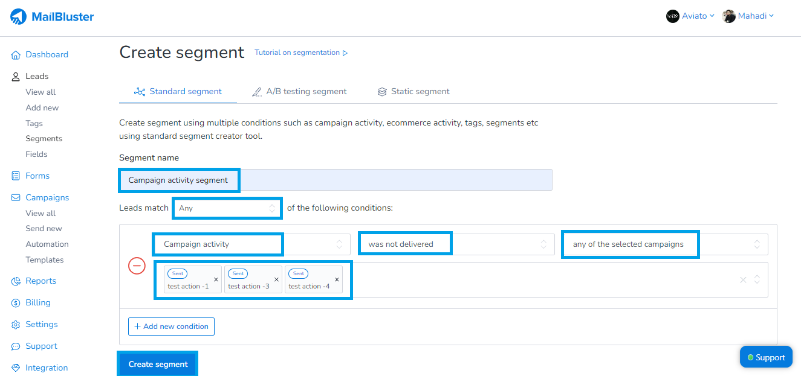Open Billing via the dollar icon
801x376 pixels.
[x=16, y=303]
